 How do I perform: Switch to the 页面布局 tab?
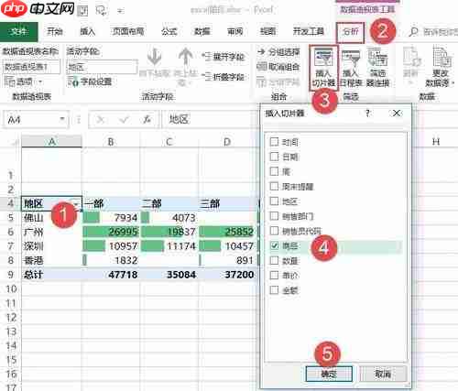[128, 31]
